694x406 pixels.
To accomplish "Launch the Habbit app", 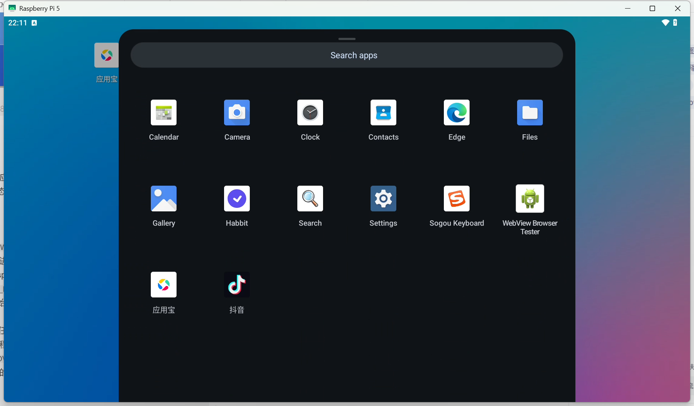I will (237, 199).
